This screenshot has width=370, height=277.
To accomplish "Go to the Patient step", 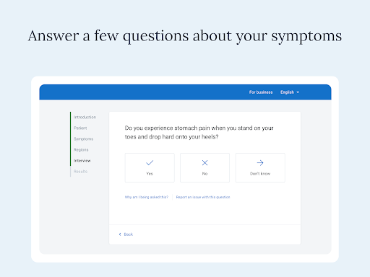I will 80,128.
